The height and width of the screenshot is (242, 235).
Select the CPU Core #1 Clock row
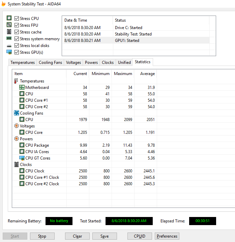pyautogui.click(x=85, y=177)
